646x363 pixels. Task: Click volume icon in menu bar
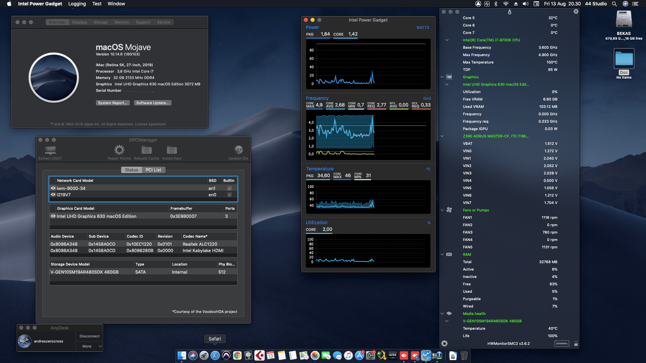pyautogui.click(x=526, y=4)
